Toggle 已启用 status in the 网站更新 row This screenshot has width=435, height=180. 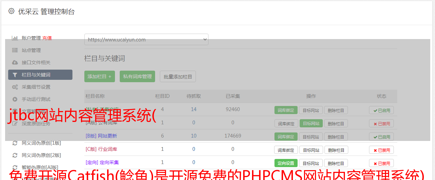[x=381, y=137]
